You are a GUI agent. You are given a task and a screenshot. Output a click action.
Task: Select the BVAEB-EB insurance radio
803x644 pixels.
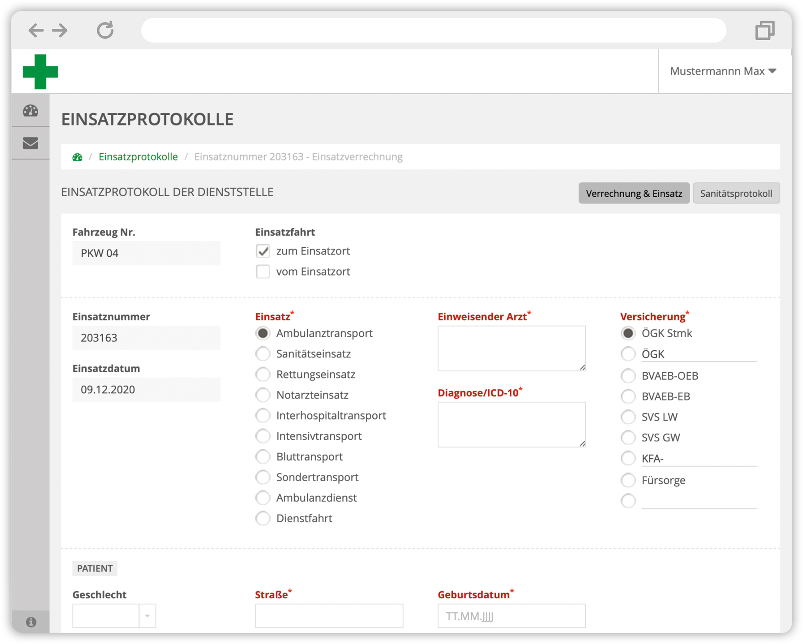pos(628,397)
